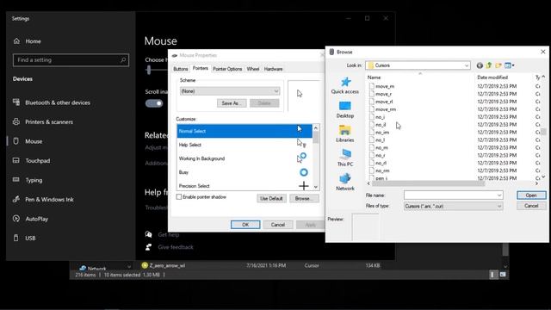This screenshot has width=551, height=310.
Task: Select Help Select pointer row
Action: point(245,145)
